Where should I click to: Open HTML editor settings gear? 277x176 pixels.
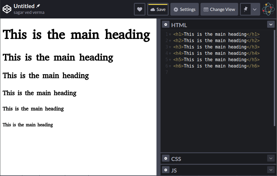[x=166, y=25]
